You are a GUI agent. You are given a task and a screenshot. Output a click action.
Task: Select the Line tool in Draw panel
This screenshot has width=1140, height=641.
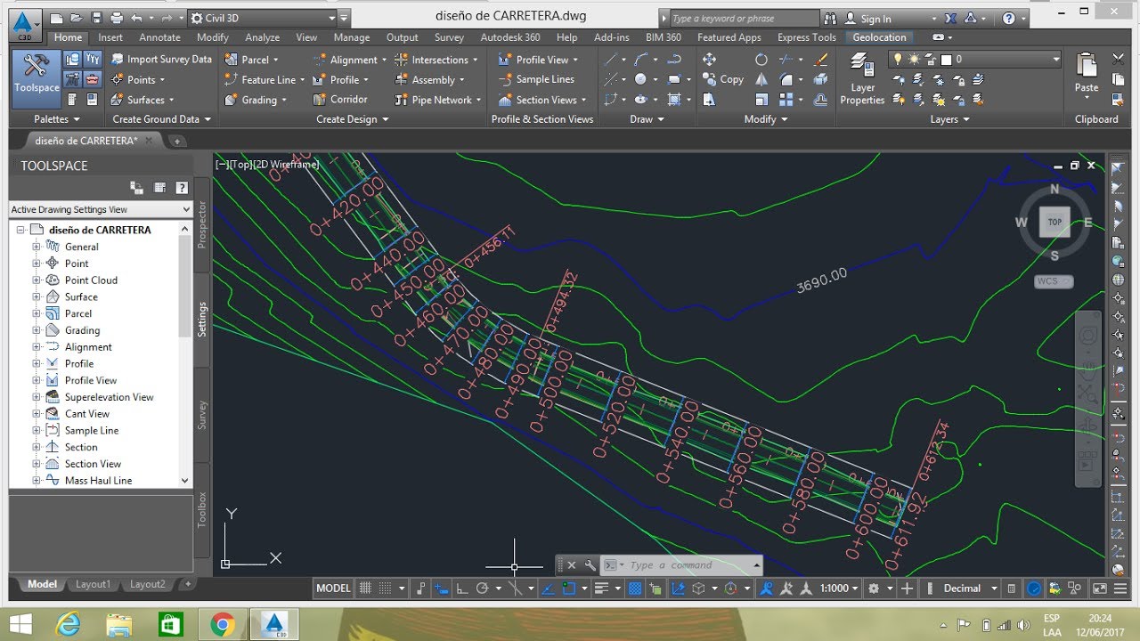(612, 60)
